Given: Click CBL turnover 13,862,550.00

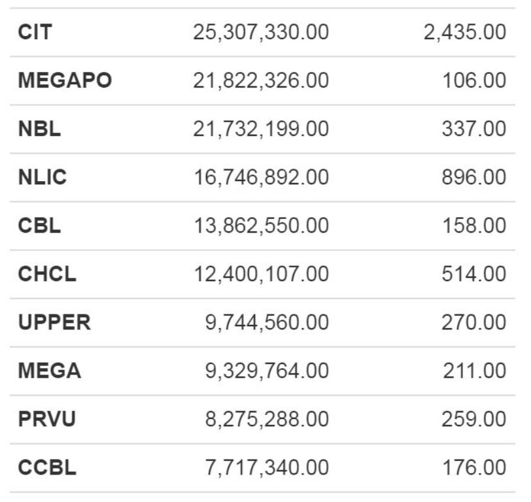Looking at the screenshot, I should [x=261, y=226].
